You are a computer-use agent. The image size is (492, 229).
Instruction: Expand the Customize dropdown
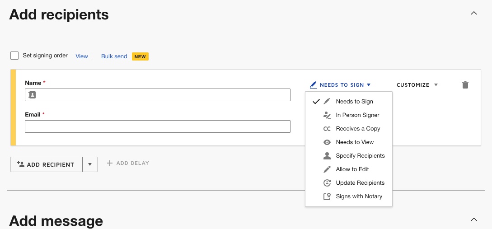[x=417, y=85]
